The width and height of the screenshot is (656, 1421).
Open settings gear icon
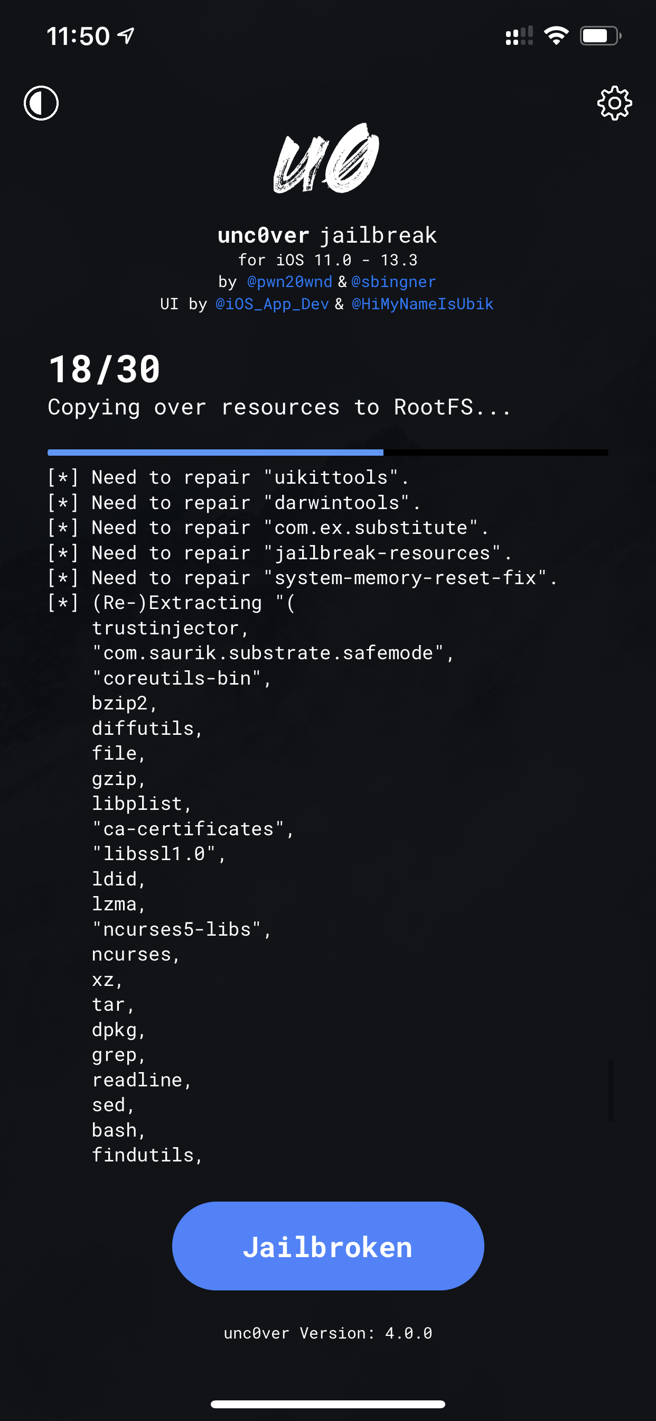(614, 103)
